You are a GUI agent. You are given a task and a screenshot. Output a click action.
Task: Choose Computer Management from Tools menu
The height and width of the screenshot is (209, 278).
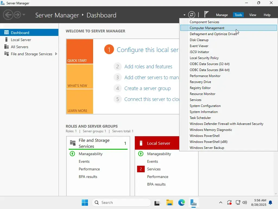pos(228,28)
